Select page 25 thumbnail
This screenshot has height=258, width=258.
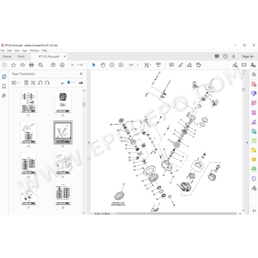tap(28, 163)
